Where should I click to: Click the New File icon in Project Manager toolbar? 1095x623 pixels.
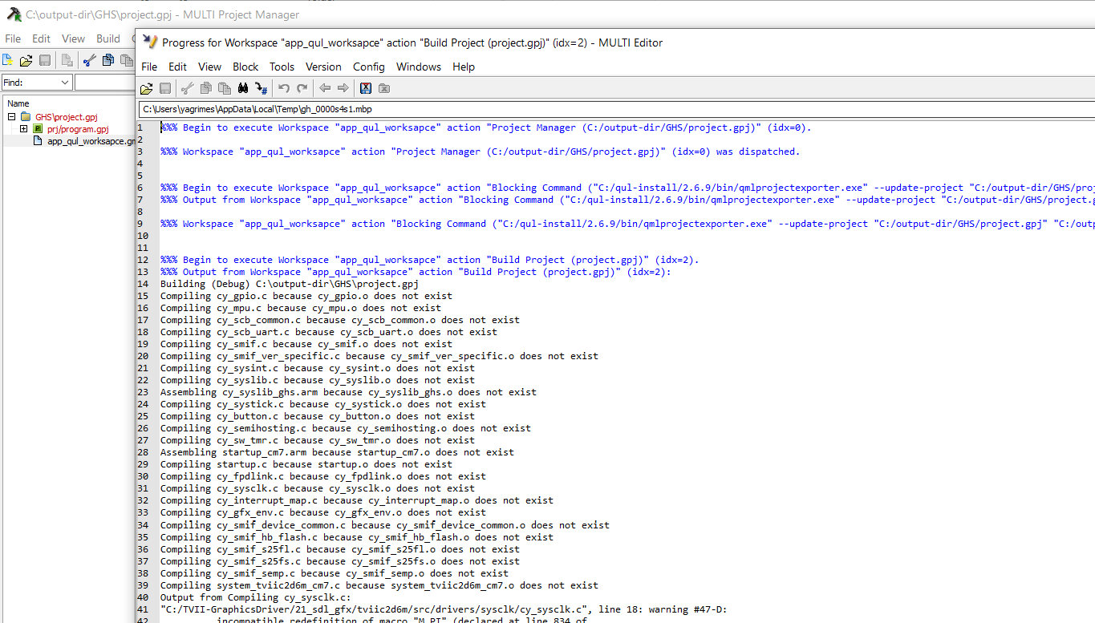(x=7, y=59)
